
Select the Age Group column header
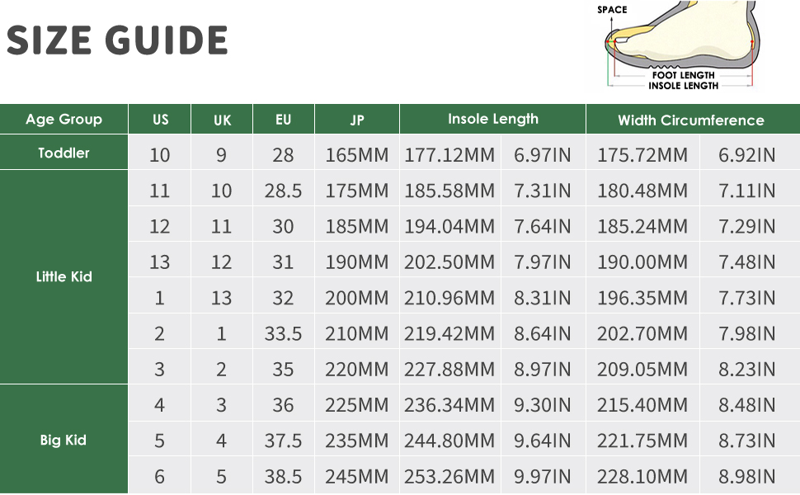[x=64, y=120]
